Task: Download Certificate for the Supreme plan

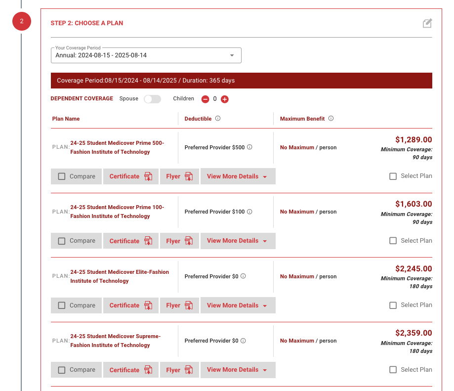Action: pyautogui.click(x=131, y=370)
